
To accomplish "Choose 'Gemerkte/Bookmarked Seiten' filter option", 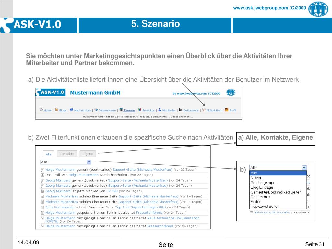I will coord(276,192).
